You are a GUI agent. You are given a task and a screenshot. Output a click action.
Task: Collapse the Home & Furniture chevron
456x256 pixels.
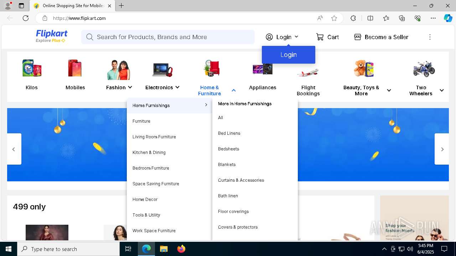click(x=234, y=90)
